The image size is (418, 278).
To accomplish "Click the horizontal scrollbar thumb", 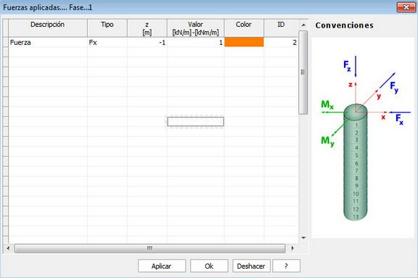I will coord(149,248).
